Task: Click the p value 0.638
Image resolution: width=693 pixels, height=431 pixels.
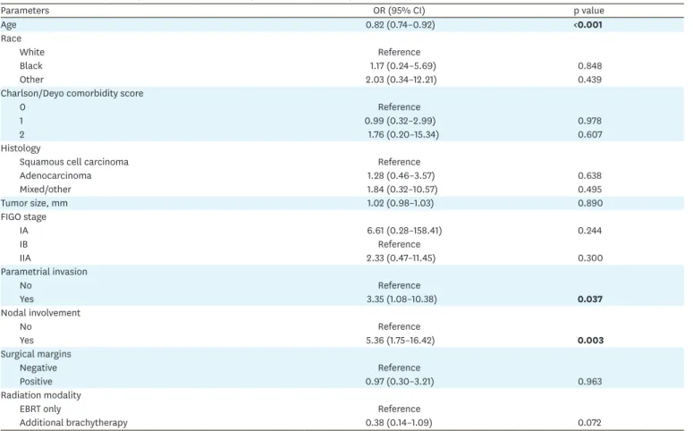Action: pos(590,175)
